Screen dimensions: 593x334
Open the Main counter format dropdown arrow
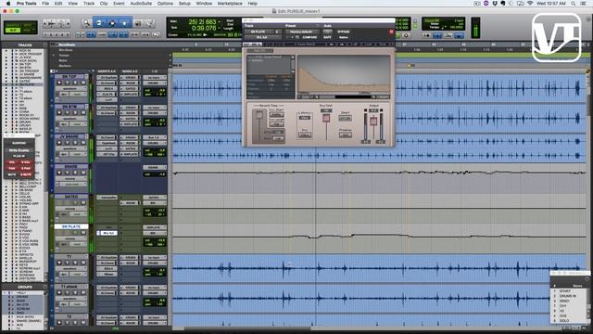(220, 22)
